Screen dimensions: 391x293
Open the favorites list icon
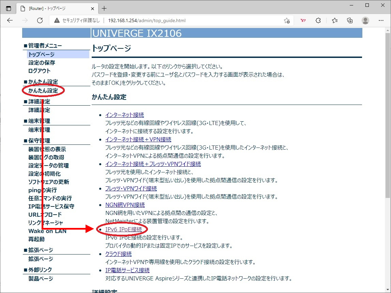click(335, 20)
